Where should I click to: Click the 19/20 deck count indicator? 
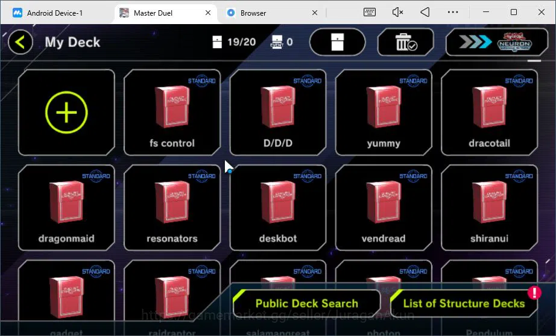coord(234,42)
